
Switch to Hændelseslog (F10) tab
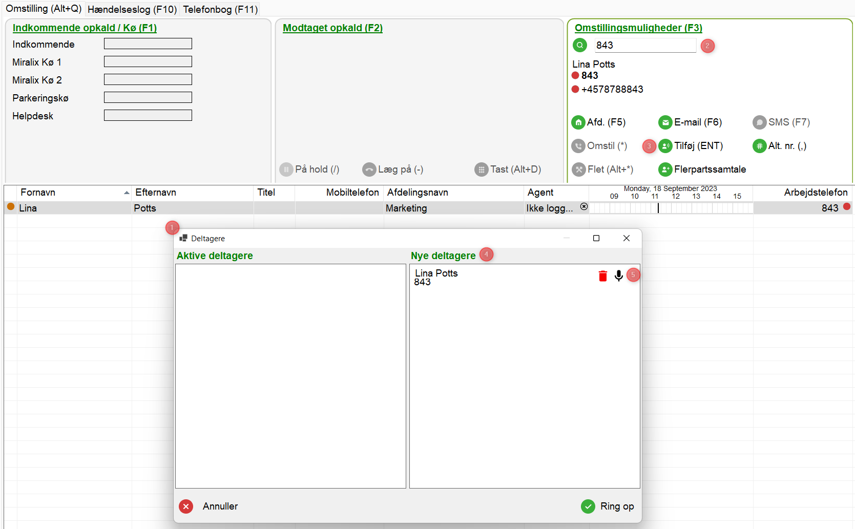132,9
